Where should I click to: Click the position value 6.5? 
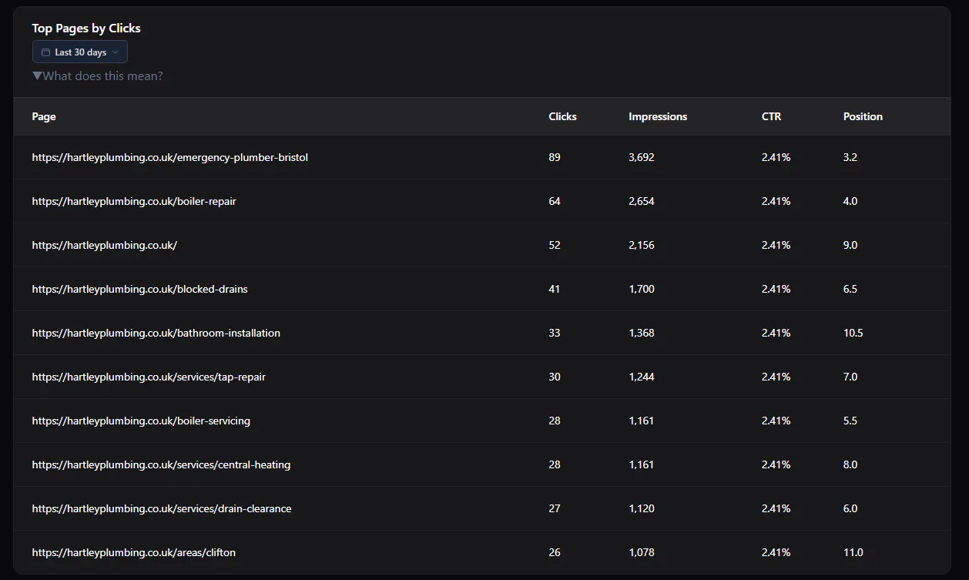pyautogui.click(x=850, y=289)
